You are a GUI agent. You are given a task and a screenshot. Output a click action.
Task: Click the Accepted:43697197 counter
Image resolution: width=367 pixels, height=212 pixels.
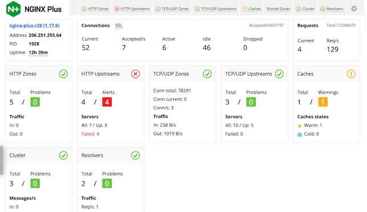pyautogui.click(x=266, y=25)
